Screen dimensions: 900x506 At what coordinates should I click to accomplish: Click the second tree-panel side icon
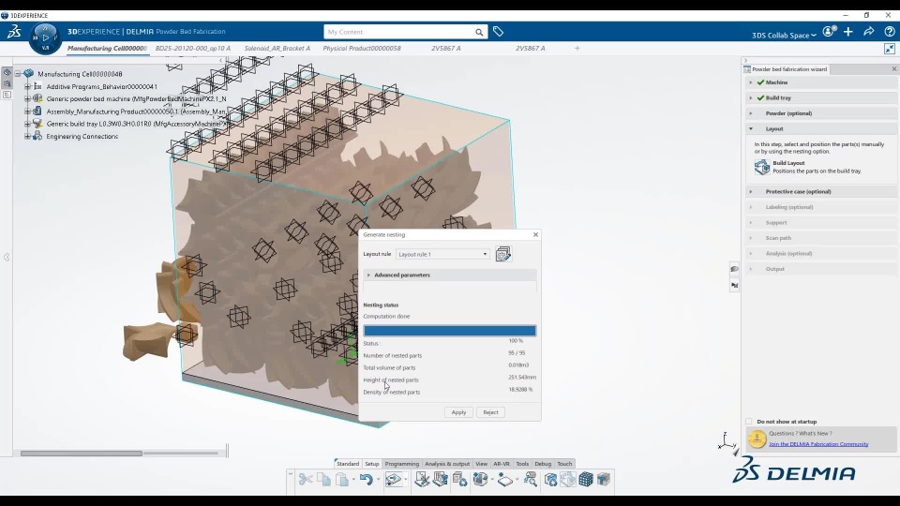[7, 83]
